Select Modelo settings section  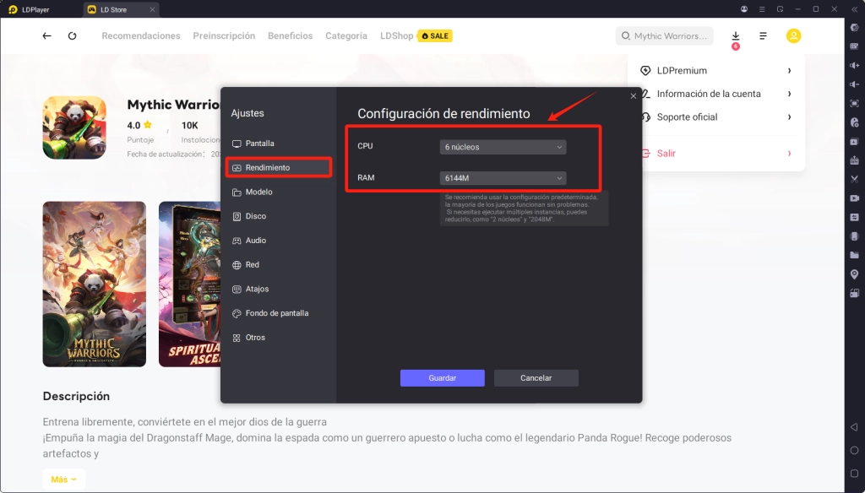coord(279,192)
